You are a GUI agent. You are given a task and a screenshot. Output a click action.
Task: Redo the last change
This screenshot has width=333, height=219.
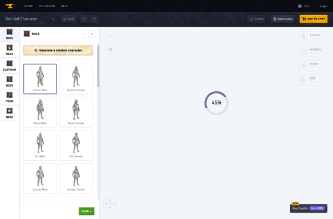tap(94, 19)
